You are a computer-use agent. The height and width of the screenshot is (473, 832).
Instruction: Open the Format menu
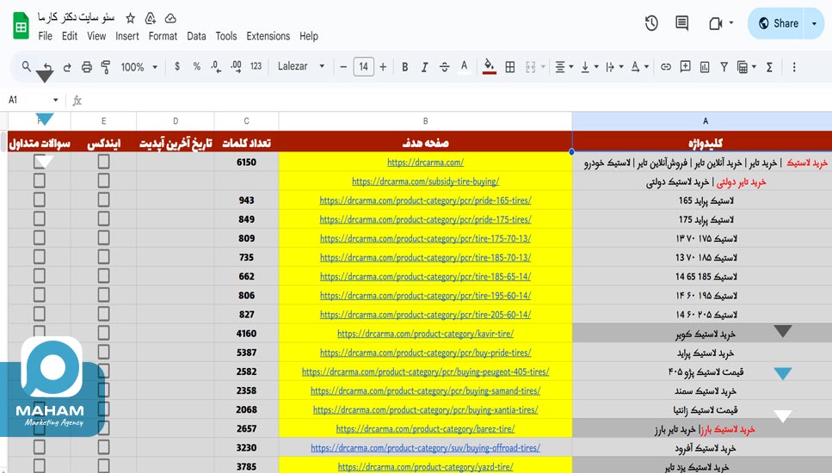(x=163, y=36)
